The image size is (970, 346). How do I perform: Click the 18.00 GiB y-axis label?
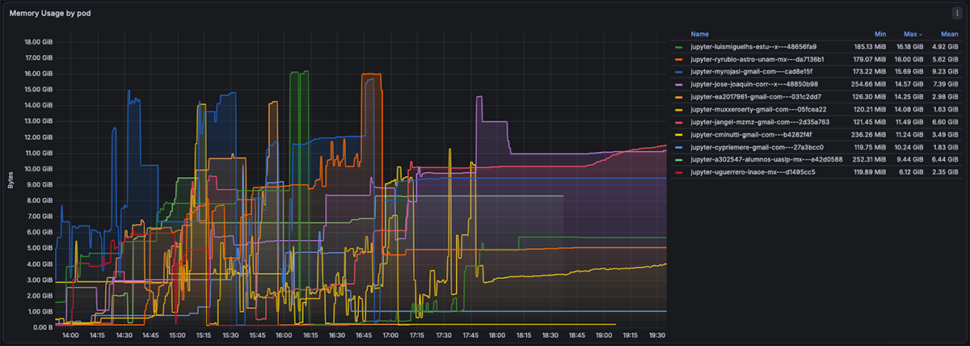[38, 42]
